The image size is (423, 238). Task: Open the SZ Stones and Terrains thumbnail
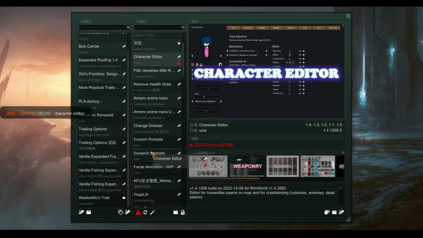click(x=318, y=166)
